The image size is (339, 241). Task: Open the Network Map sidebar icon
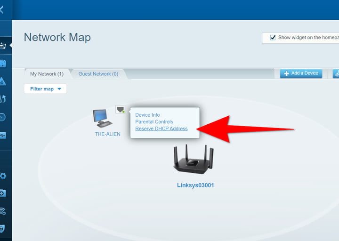tap(3, 46)
